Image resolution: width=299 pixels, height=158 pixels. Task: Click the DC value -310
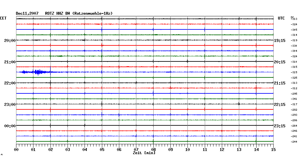pyautogui.click(x=294, y=62)
